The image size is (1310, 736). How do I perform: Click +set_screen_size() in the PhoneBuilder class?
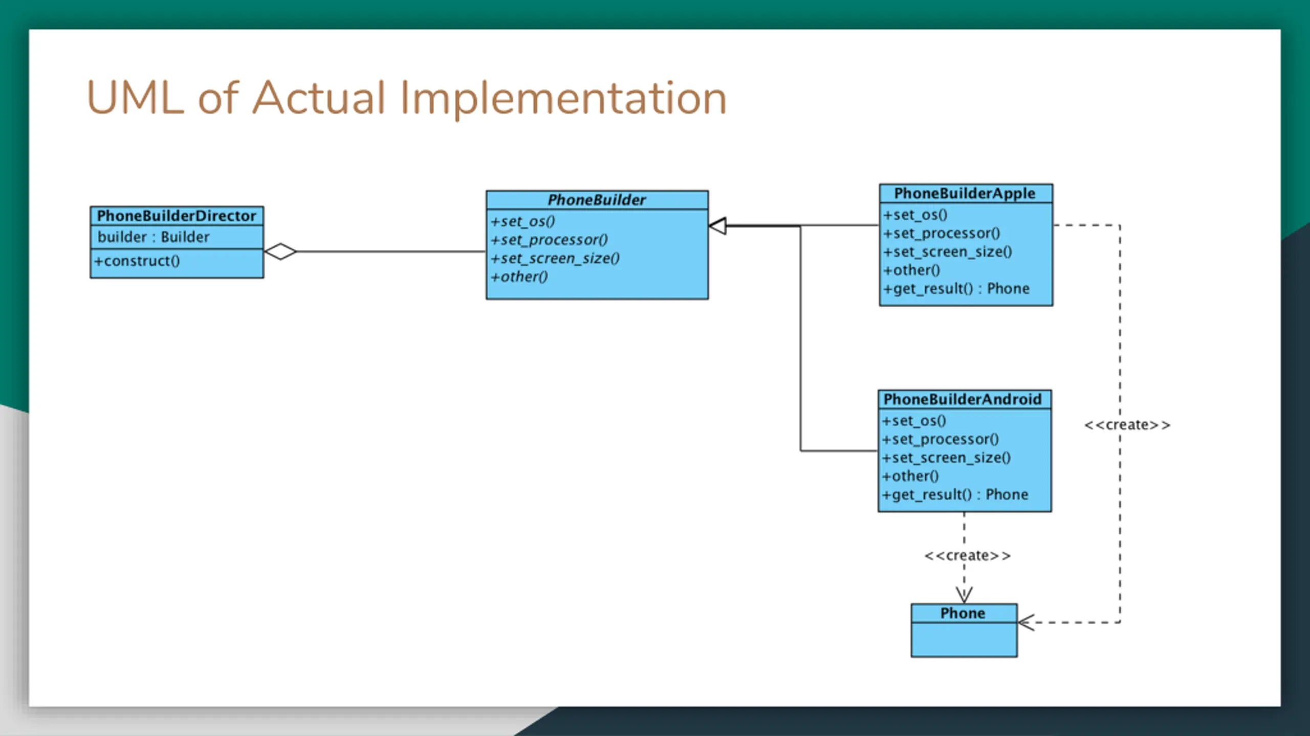tap(555, 258)
